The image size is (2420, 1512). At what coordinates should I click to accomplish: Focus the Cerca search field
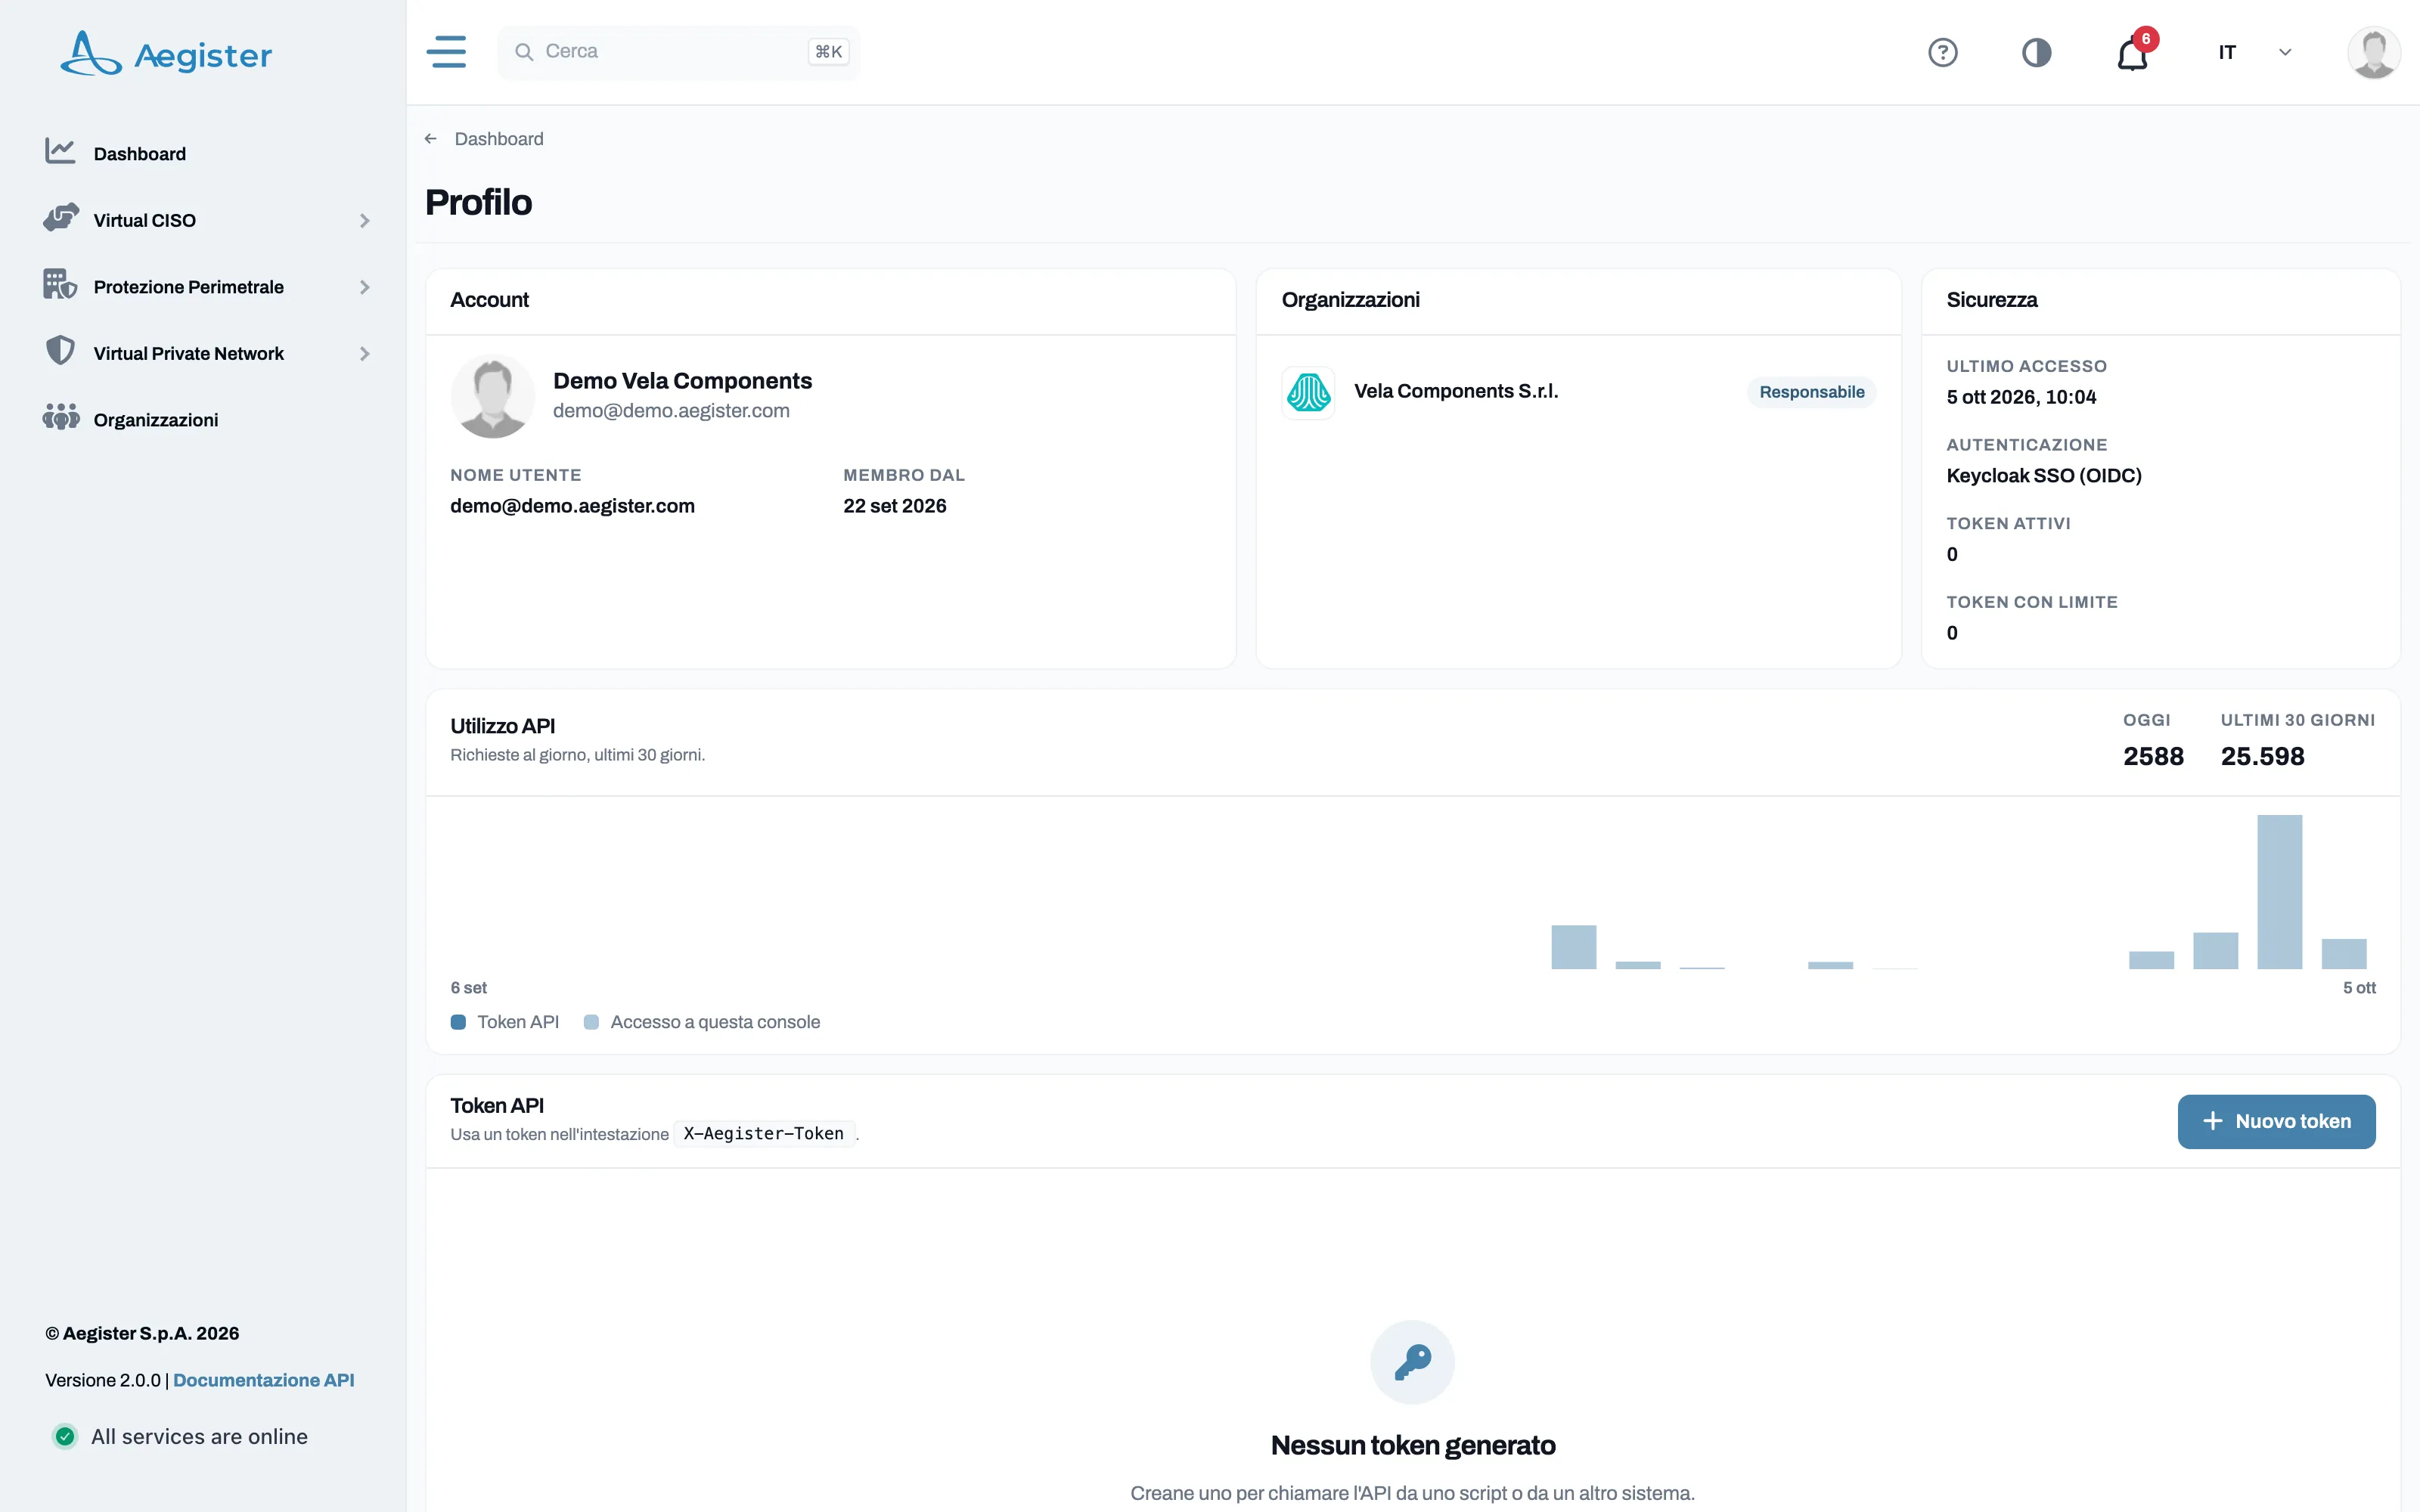[678, 52]
